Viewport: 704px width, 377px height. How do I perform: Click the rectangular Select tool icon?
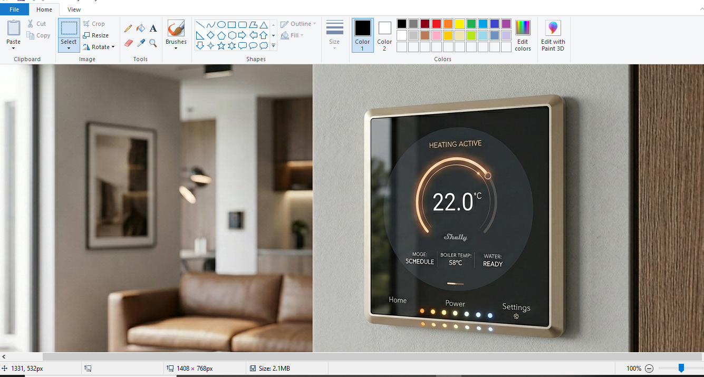pos(69,28)
